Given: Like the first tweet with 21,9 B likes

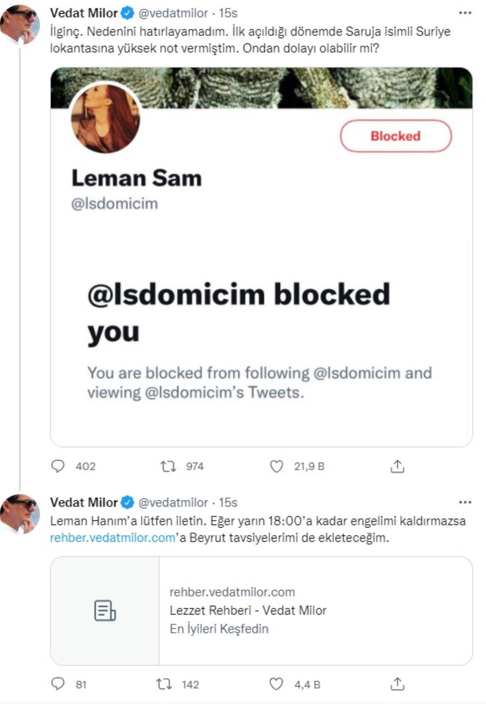Looking at the screenshot, I should pyautogui.click(x=276, y=466).
